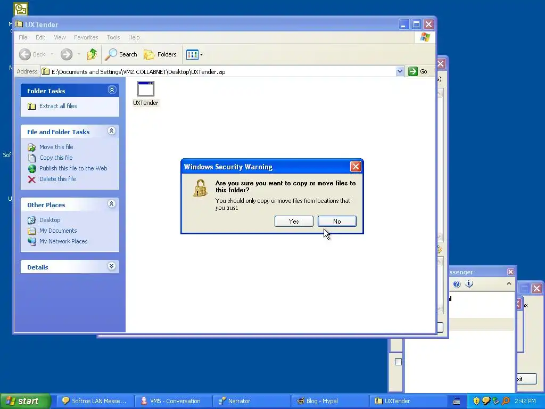Collapse the File and Folder Tasks panel
Viewport: 545px width, 409px height.
pyautogui.click(x=112, y=131)
